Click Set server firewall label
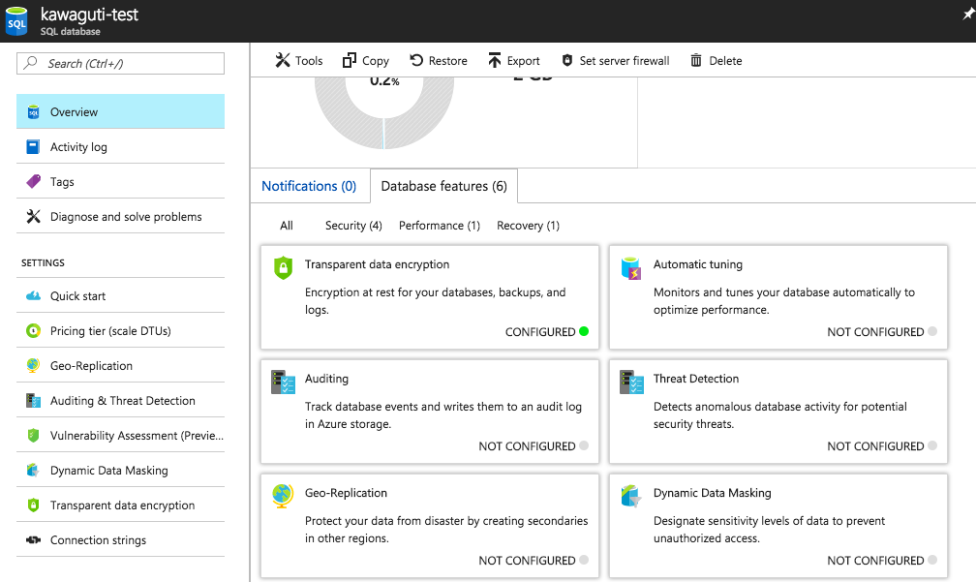This screenshot has width=976, height=582. point(625,60)
